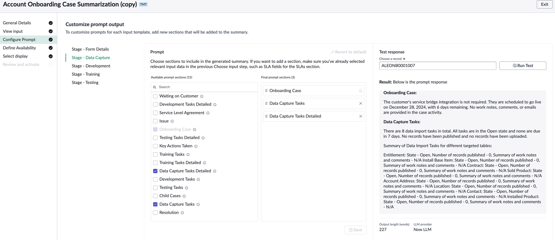The width and height of the screenshot is (555, 240).
Task: Switch to Stage - Form Details
Action: 90,49
